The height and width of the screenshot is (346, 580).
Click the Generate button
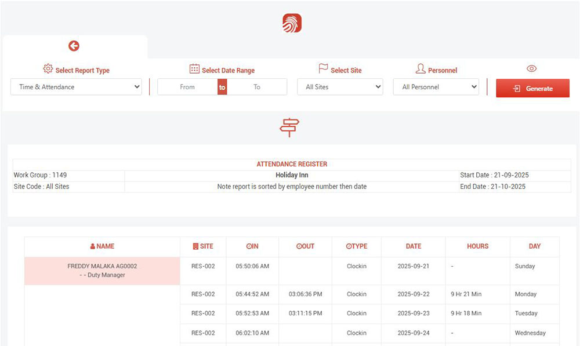pos(532,88)
